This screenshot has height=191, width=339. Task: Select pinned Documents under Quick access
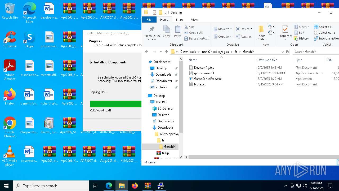click(164, 81)
